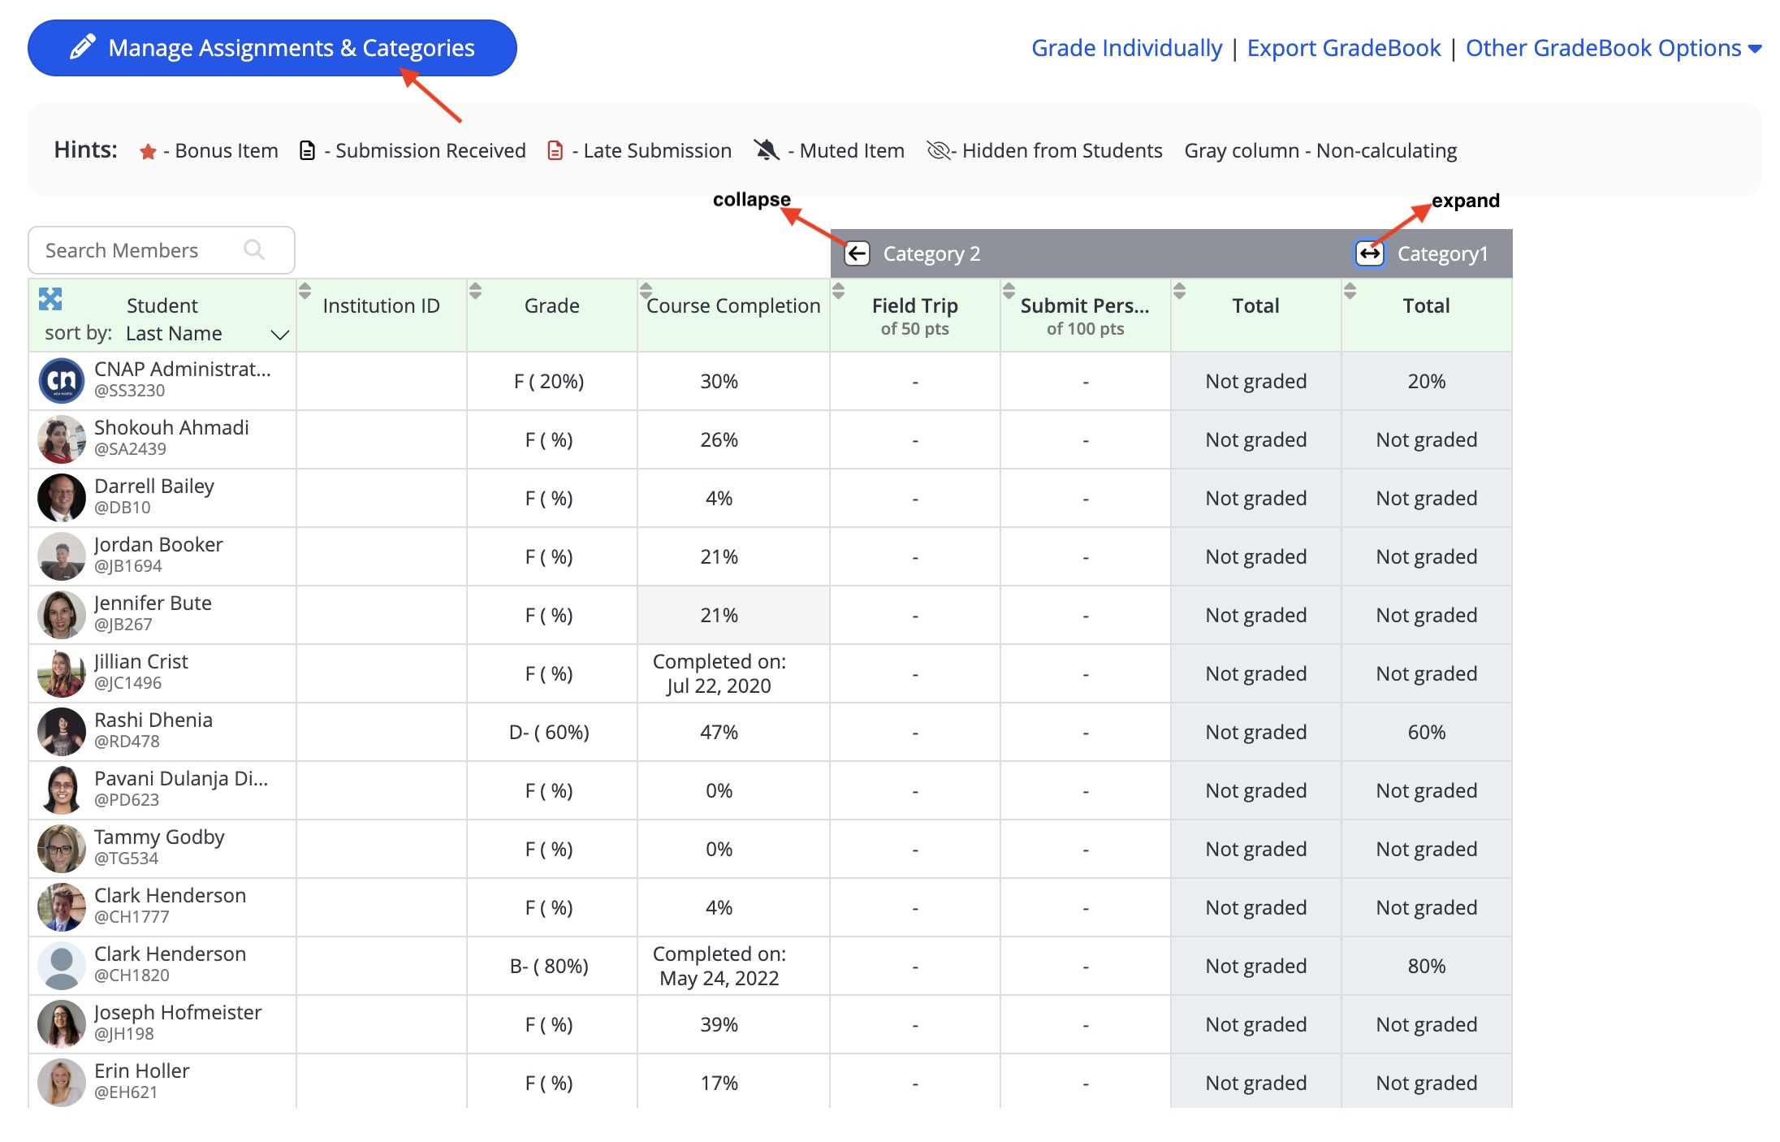Viewport: 1780px width, 1142px height.
Task: Open Pavani Dulanja's profile photo
Action: [x=62, y=790]
